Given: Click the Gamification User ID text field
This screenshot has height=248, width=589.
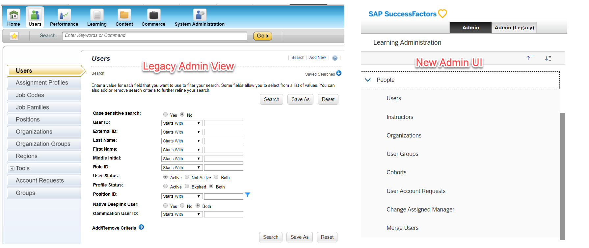Looking at the screenshot, I should click(224, 214).
